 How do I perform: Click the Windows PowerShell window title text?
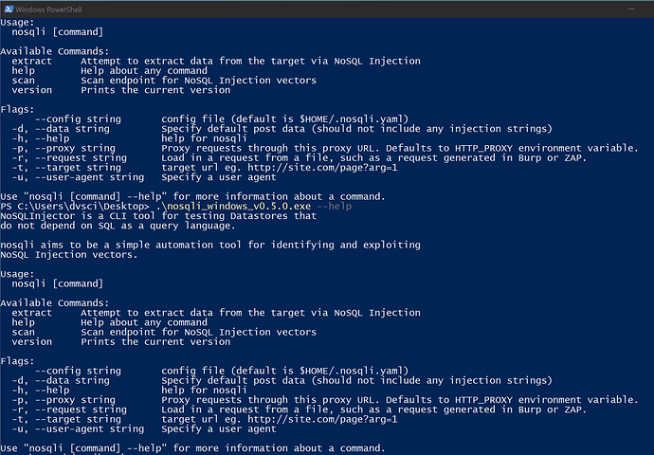48,9
